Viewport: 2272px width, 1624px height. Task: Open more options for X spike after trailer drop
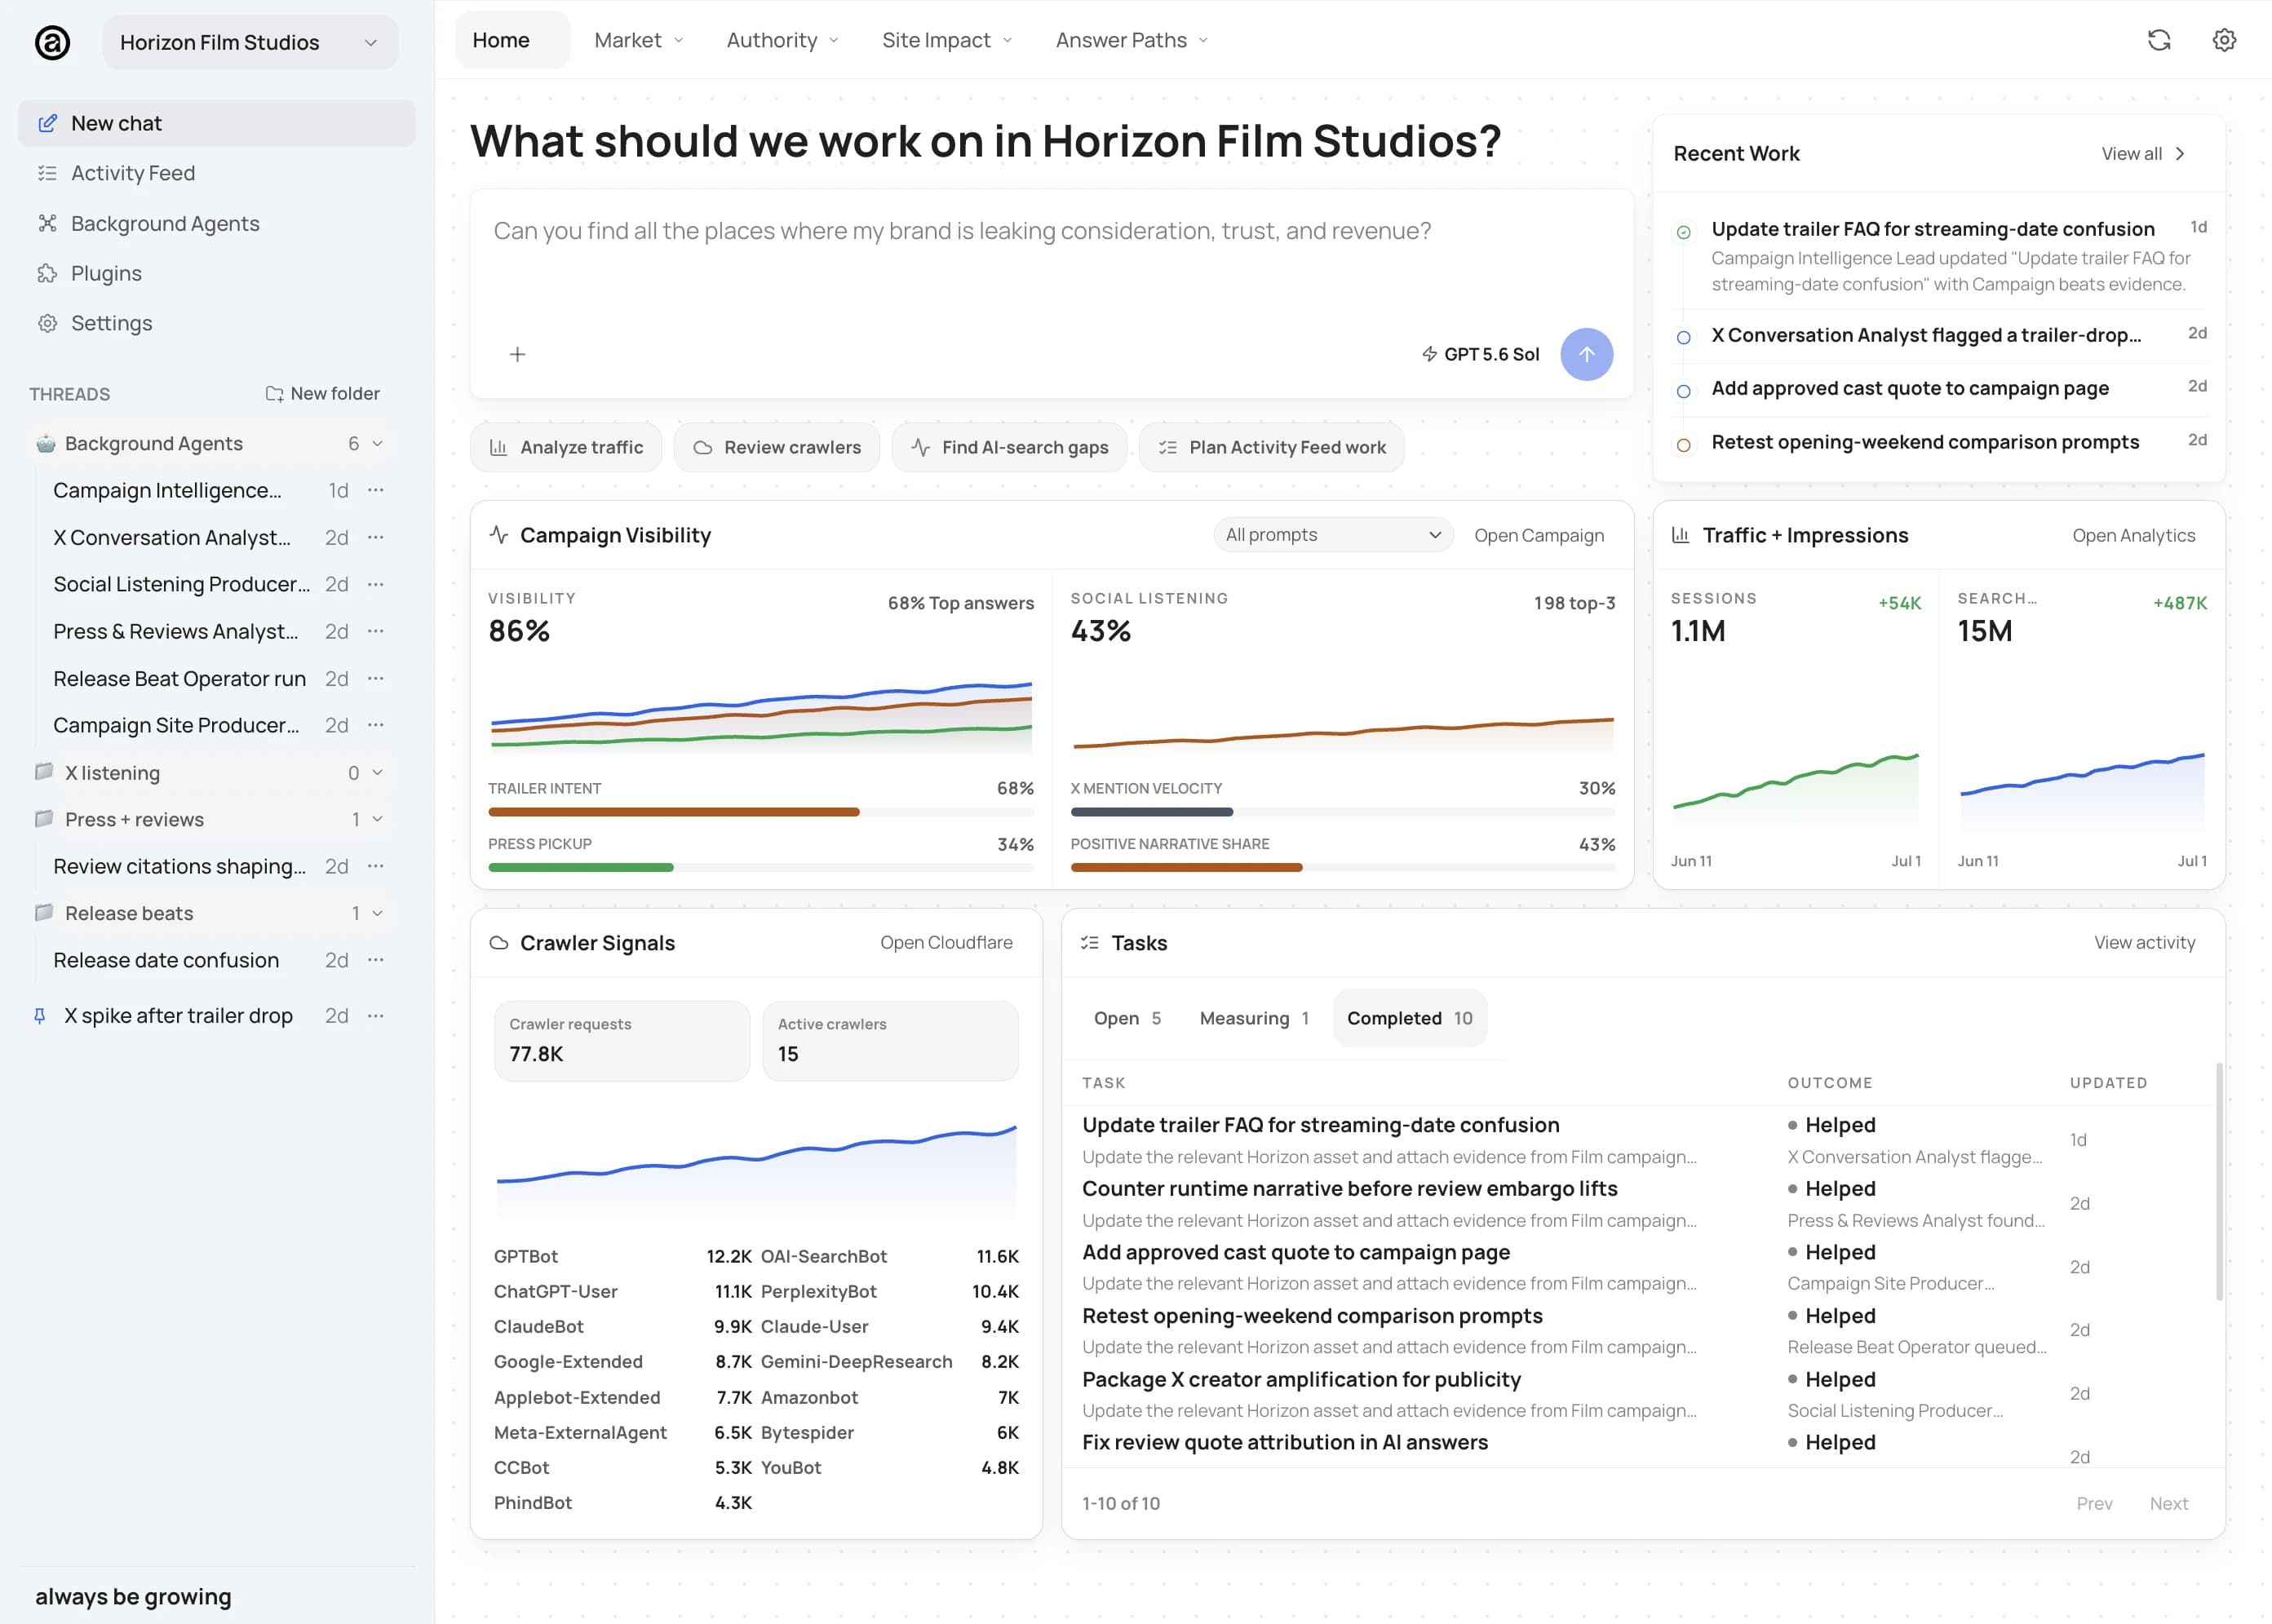(x=376, y=1016)
